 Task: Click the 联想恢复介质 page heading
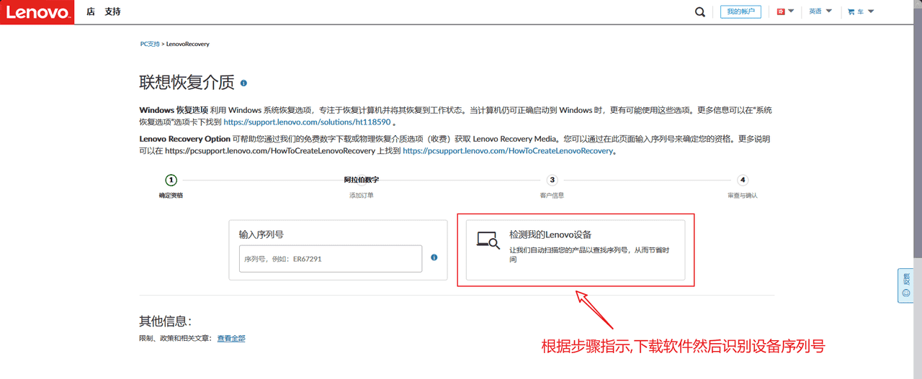coord(187,83)
